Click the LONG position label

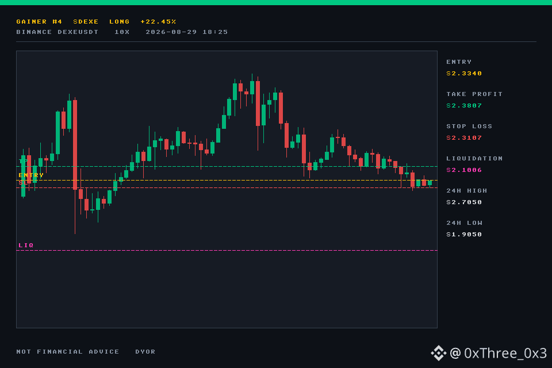tap(120, 21)
